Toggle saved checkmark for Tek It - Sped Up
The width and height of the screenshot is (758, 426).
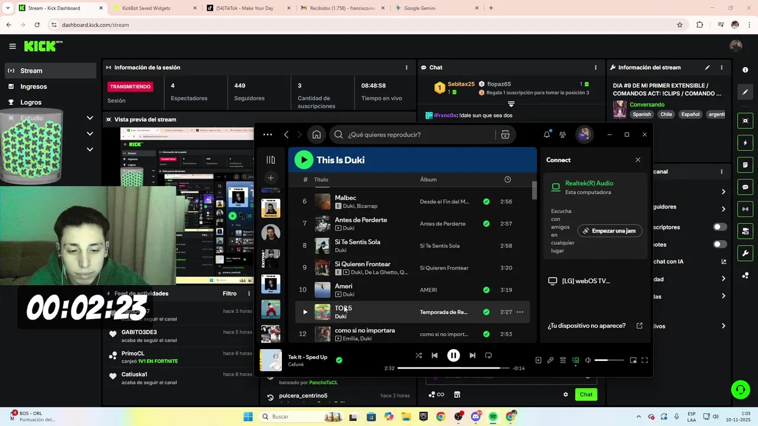[339, 360]
